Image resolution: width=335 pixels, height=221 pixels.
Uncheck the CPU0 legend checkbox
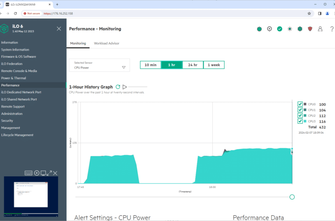pyautogui.click(x=300, y=104)
